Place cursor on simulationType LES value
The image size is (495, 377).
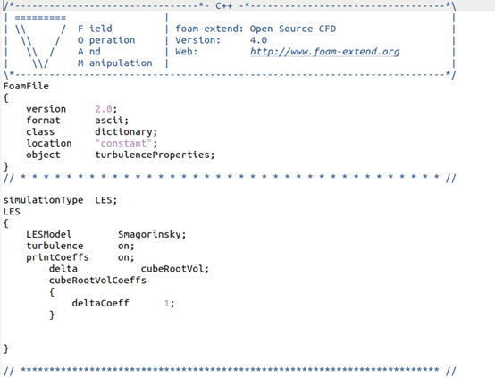click(104, 200)
